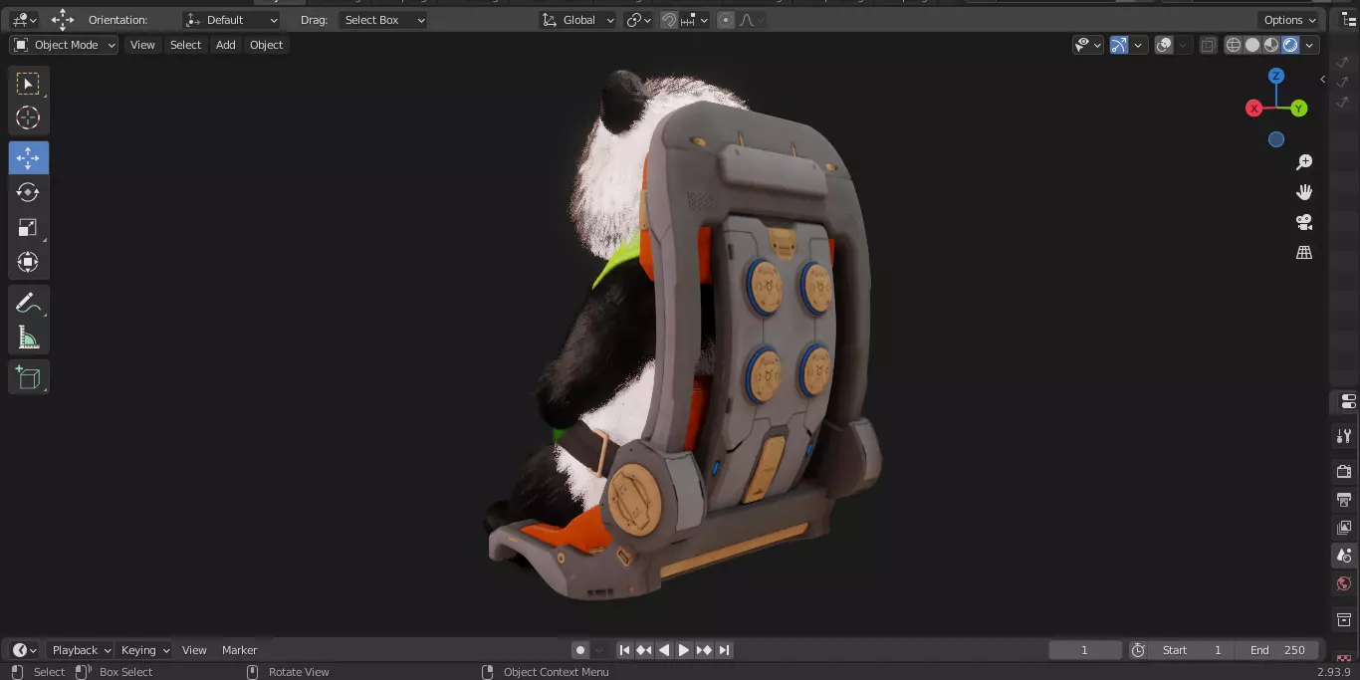Open the Drag Select Box dropdown
Viewport: 1360px width, 680px height.
[383, 20]
